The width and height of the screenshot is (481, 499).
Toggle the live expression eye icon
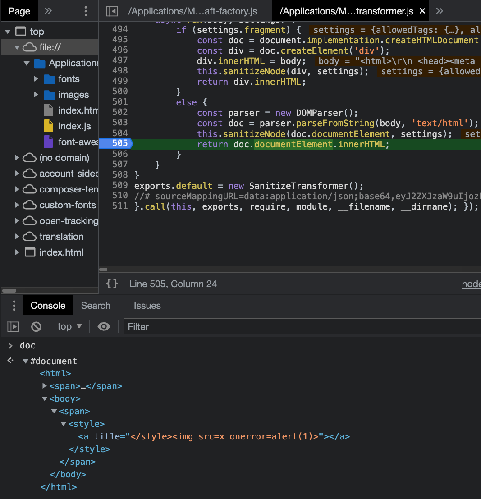pos(104,326)
